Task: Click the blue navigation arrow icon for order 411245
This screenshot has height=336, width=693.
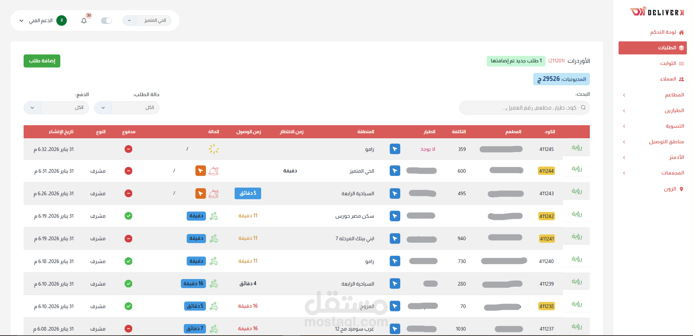Action: point(395,149)
